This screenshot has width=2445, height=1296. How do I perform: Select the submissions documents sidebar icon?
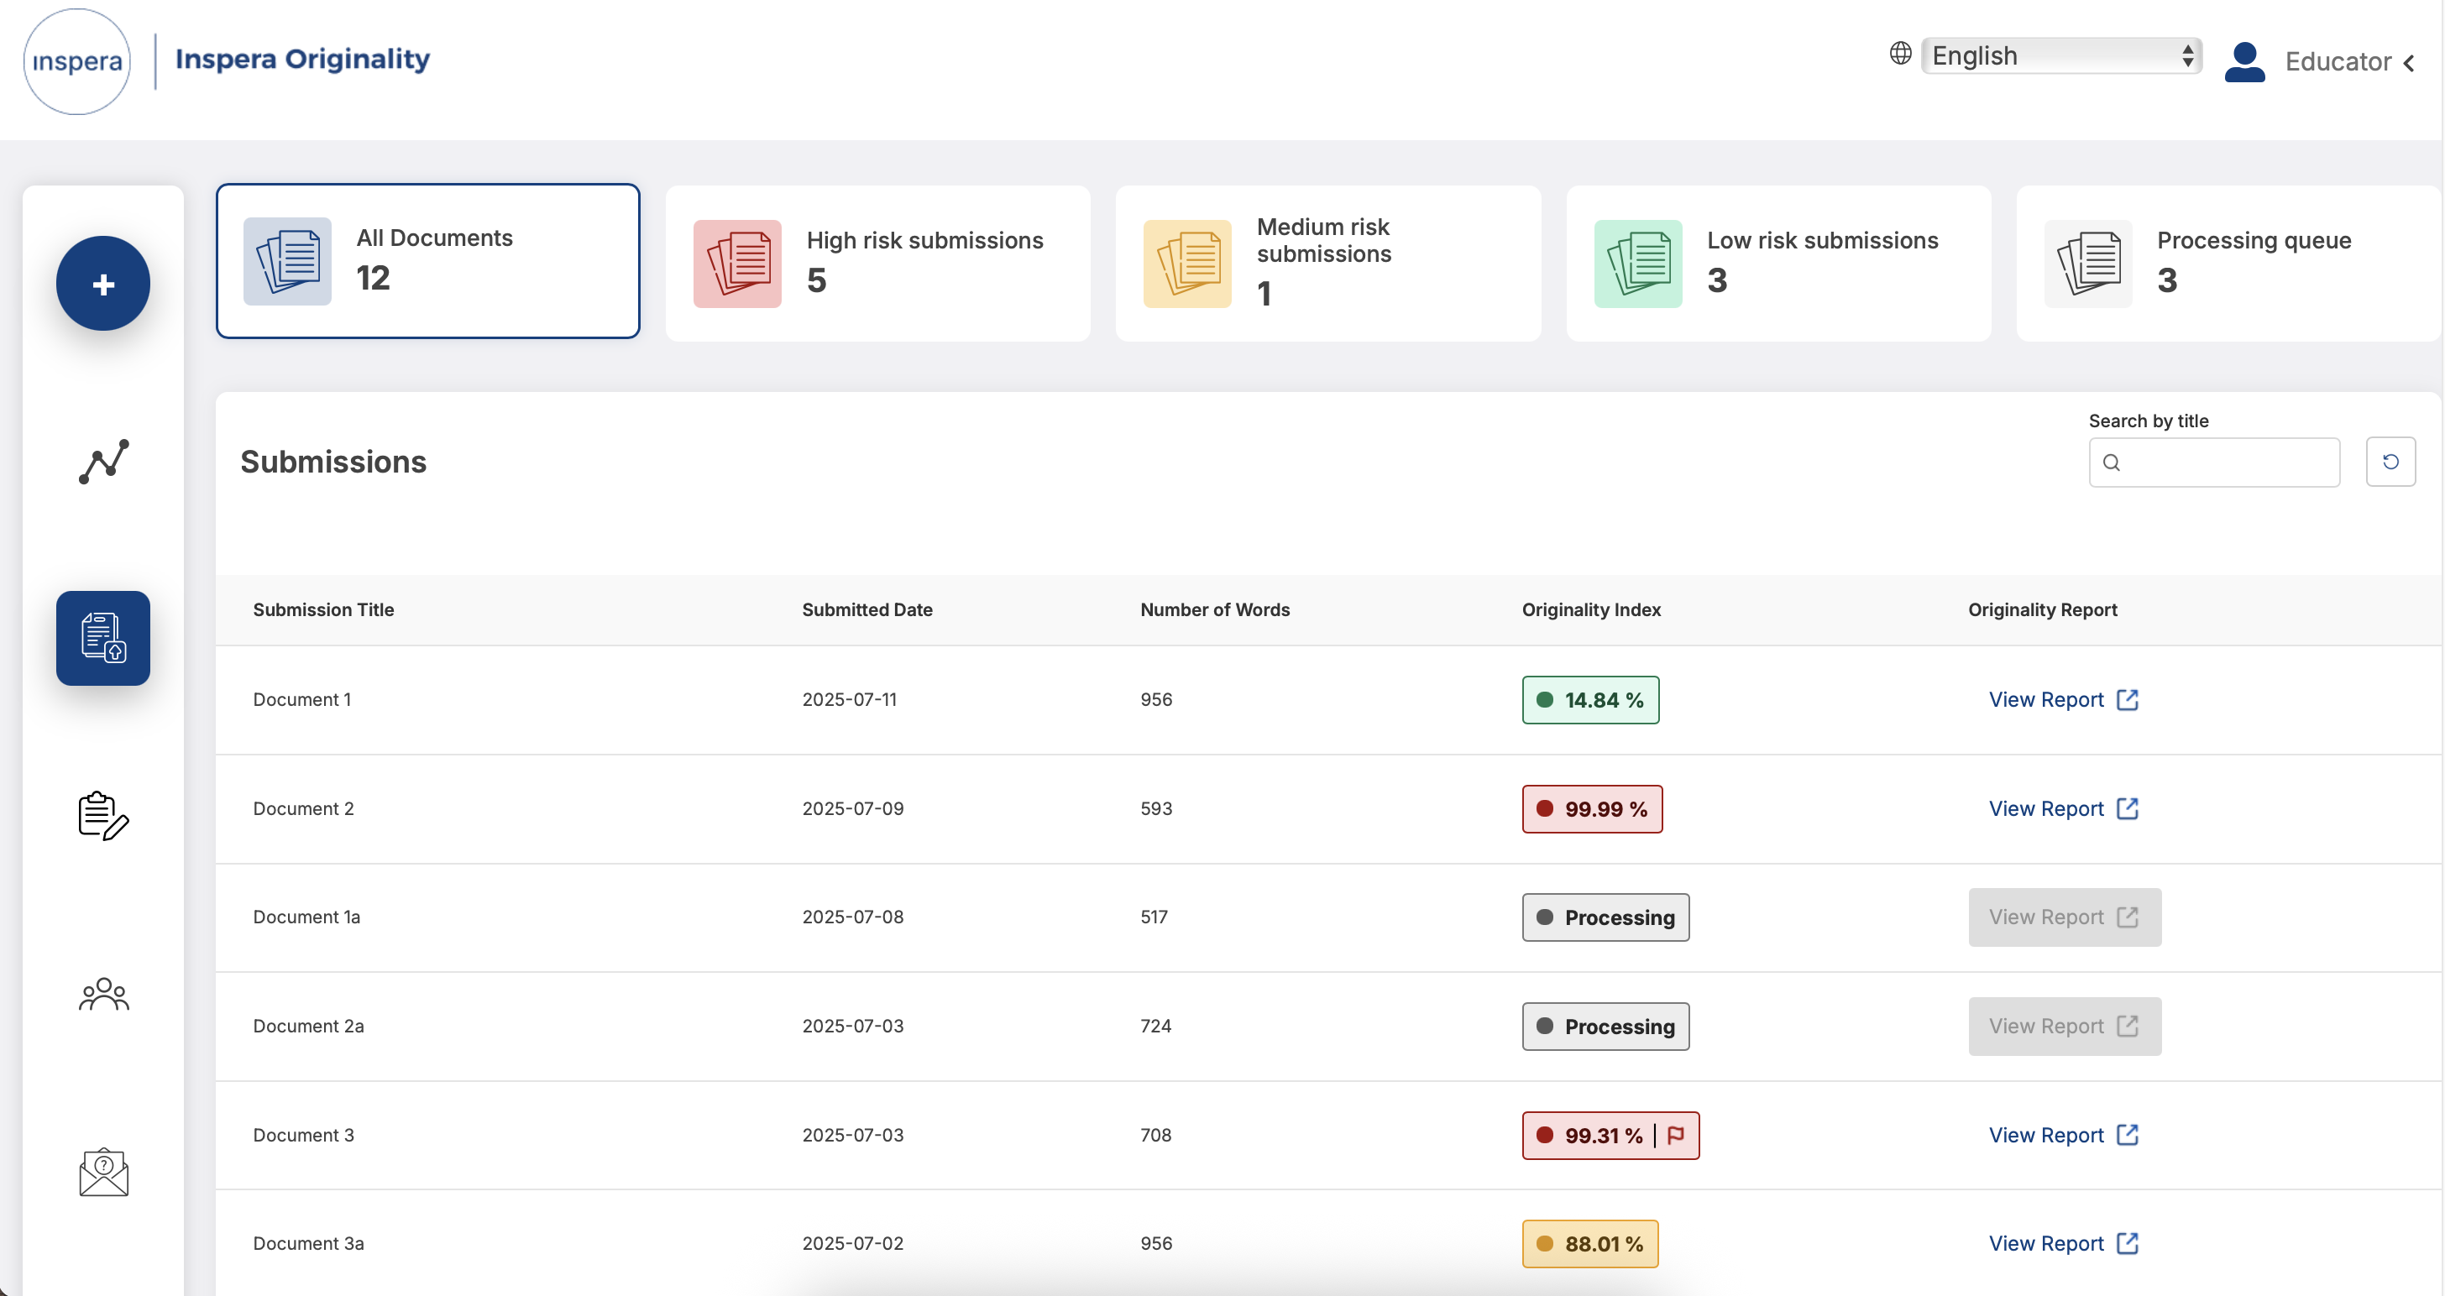102,638
